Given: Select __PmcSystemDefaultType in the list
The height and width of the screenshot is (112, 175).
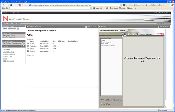Looking at the screenshot, I should point(108,45).
